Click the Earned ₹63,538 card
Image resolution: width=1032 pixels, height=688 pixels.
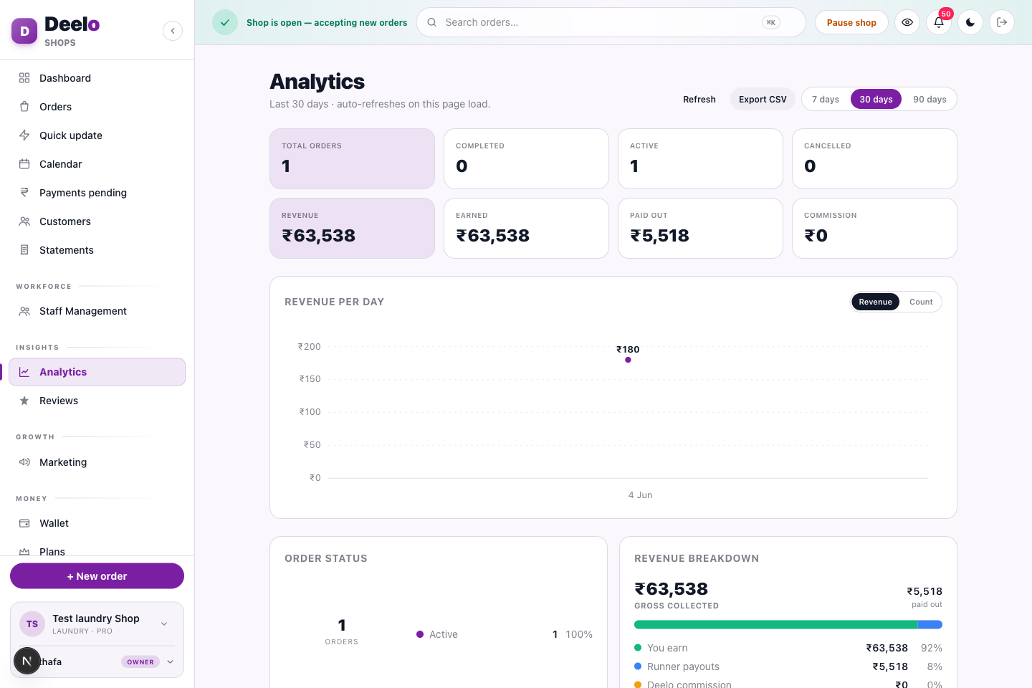tap(526, 228)
